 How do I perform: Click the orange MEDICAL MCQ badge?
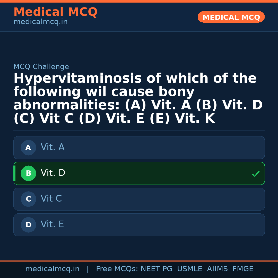tap(231, 17)
